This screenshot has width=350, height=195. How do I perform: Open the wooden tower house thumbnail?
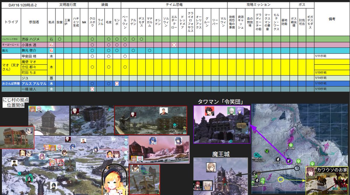coord(49,121)
